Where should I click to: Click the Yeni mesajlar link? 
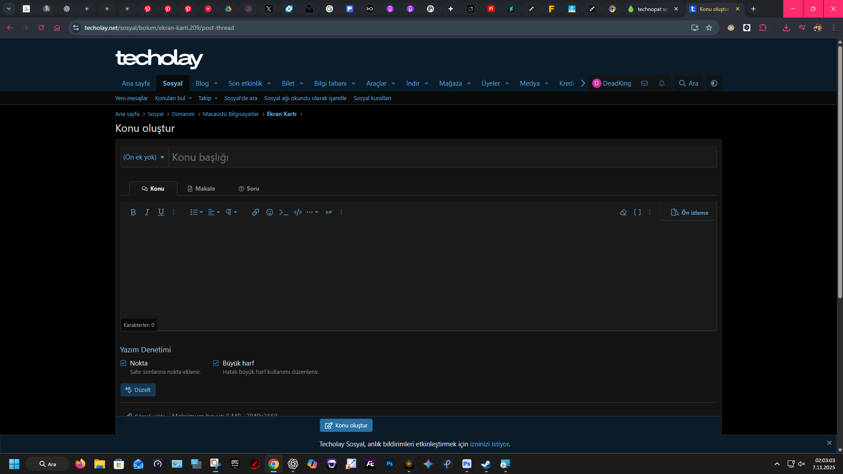tap(132, 98)
